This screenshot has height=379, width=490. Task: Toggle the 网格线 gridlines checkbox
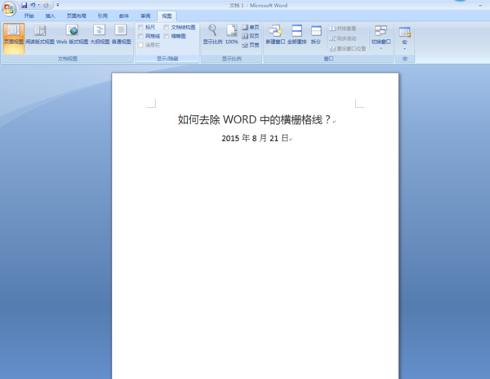[140, 36]
